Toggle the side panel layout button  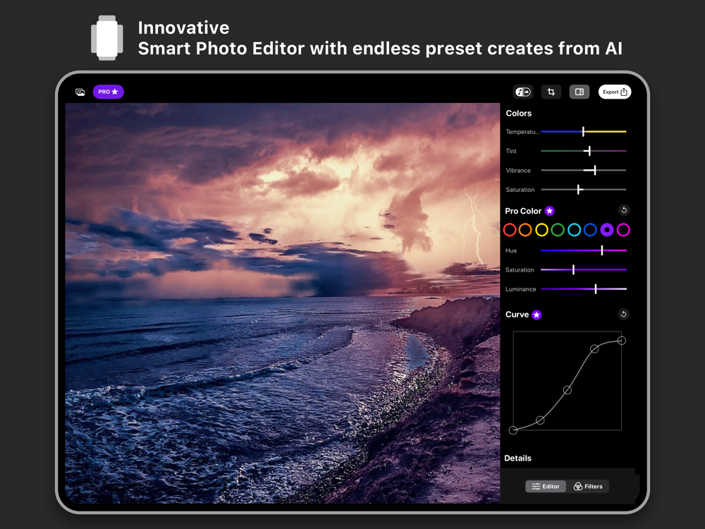coord(579,92)
